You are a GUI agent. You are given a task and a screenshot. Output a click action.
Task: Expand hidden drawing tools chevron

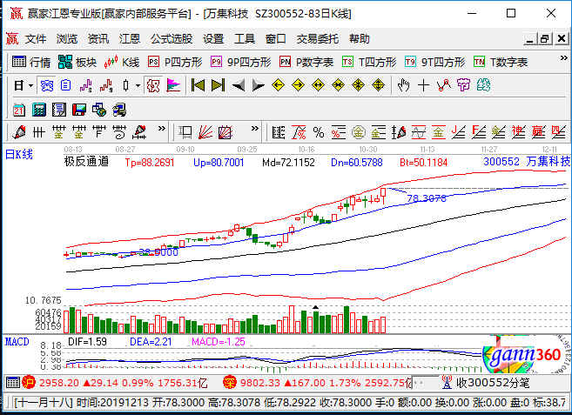point(162,129)
